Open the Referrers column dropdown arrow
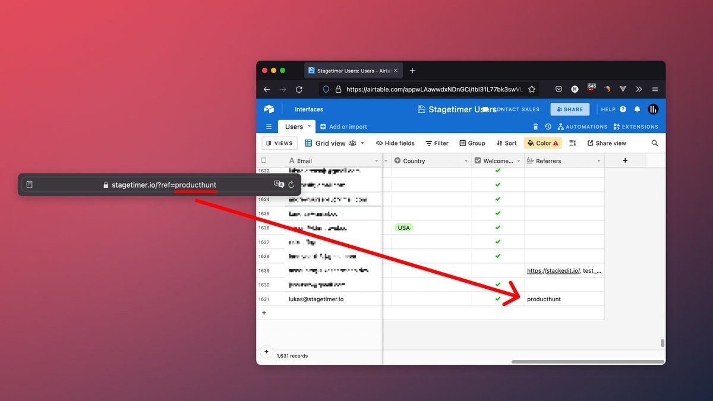This screenshot has width=713, height=401. (598, 161)
